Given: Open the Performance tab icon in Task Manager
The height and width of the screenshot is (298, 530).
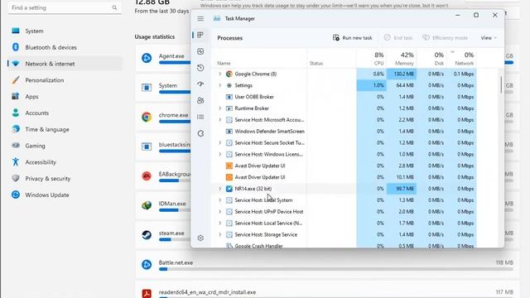Looking at the screenshot, I should point(200,51).
